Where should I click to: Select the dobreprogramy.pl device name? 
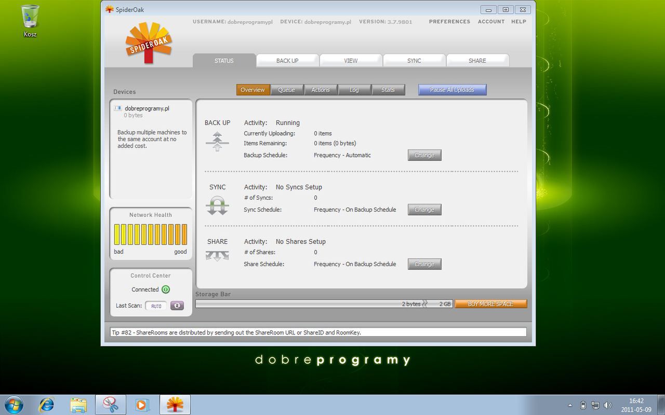(147, 108)
